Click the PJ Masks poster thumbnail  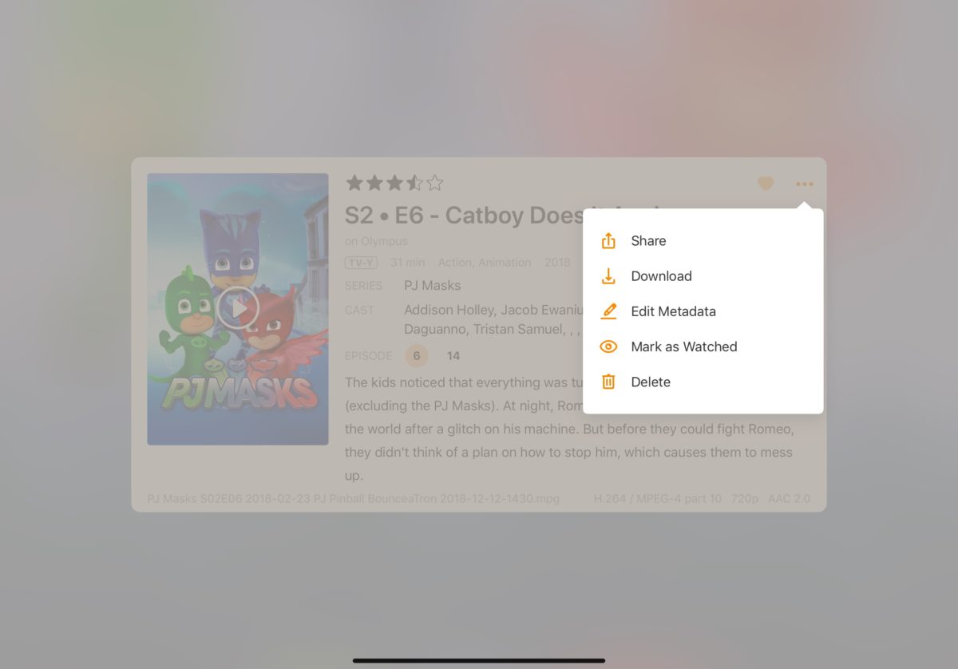coord(238,309)
